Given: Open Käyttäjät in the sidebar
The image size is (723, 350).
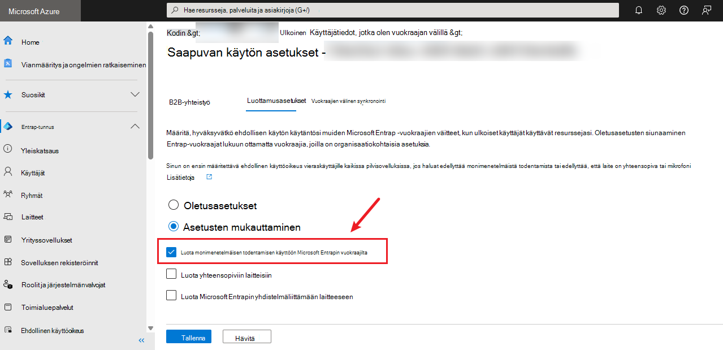Looking at the screenshot, I should (x=33, y=172).
